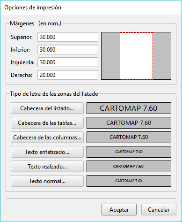Confirm with the Aceptar button
The height and width of the screenshot is (222, 182).
tap(119, 210)
